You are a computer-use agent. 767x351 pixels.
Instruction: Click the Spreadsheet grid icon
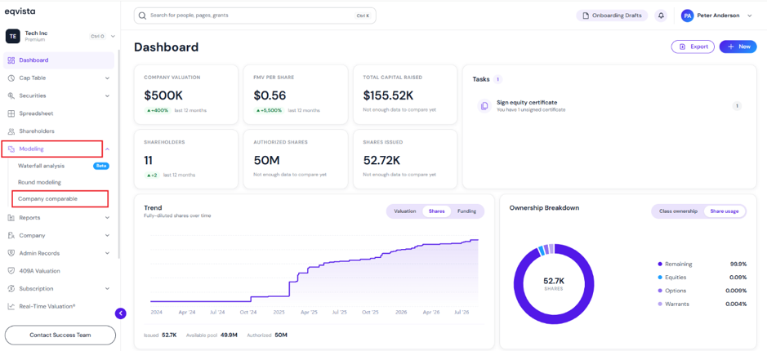pyautogui.click(x=11, y=113)
